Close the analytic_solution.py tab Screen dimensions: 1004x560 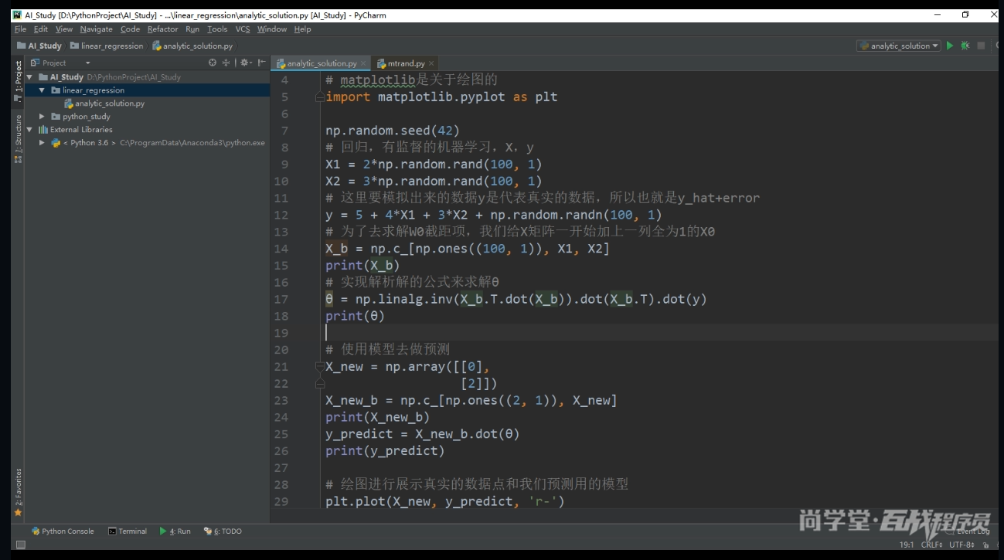tap(364, 63)
